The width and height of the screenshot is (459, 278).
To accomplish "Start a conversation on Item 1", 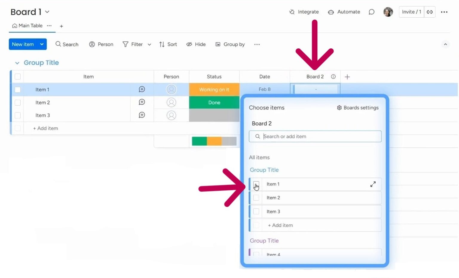I will (142, 89).
